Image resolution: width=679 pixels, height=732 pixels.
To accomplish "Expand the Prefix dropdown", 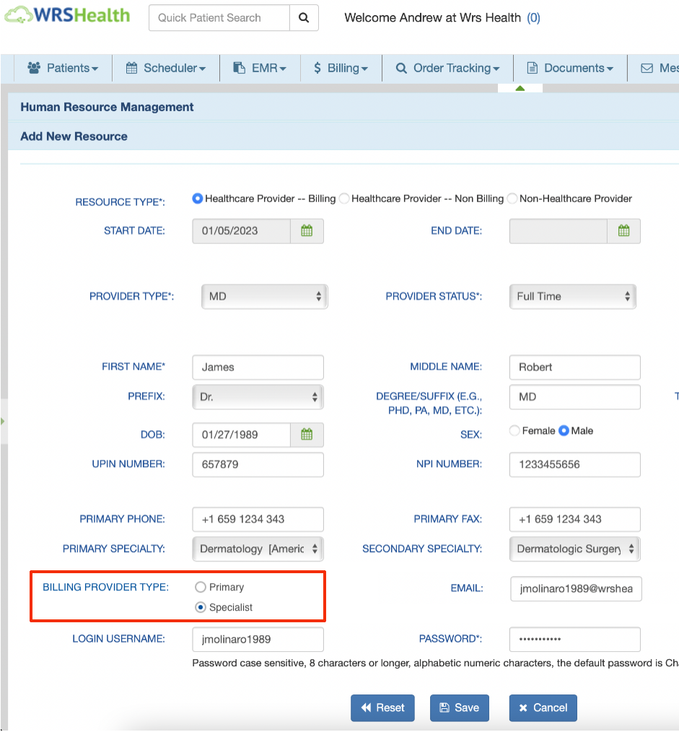I will click(258, 397).
